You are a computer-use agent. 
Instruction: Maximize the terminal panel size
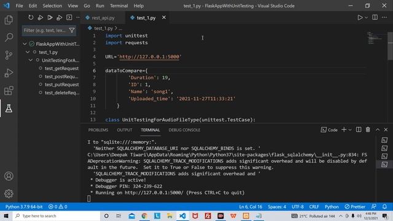tap(378, 130)
